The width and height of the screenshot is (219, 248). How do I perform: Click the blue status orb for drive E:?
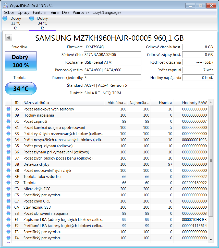pyautogui.click(x=32, y=18)
